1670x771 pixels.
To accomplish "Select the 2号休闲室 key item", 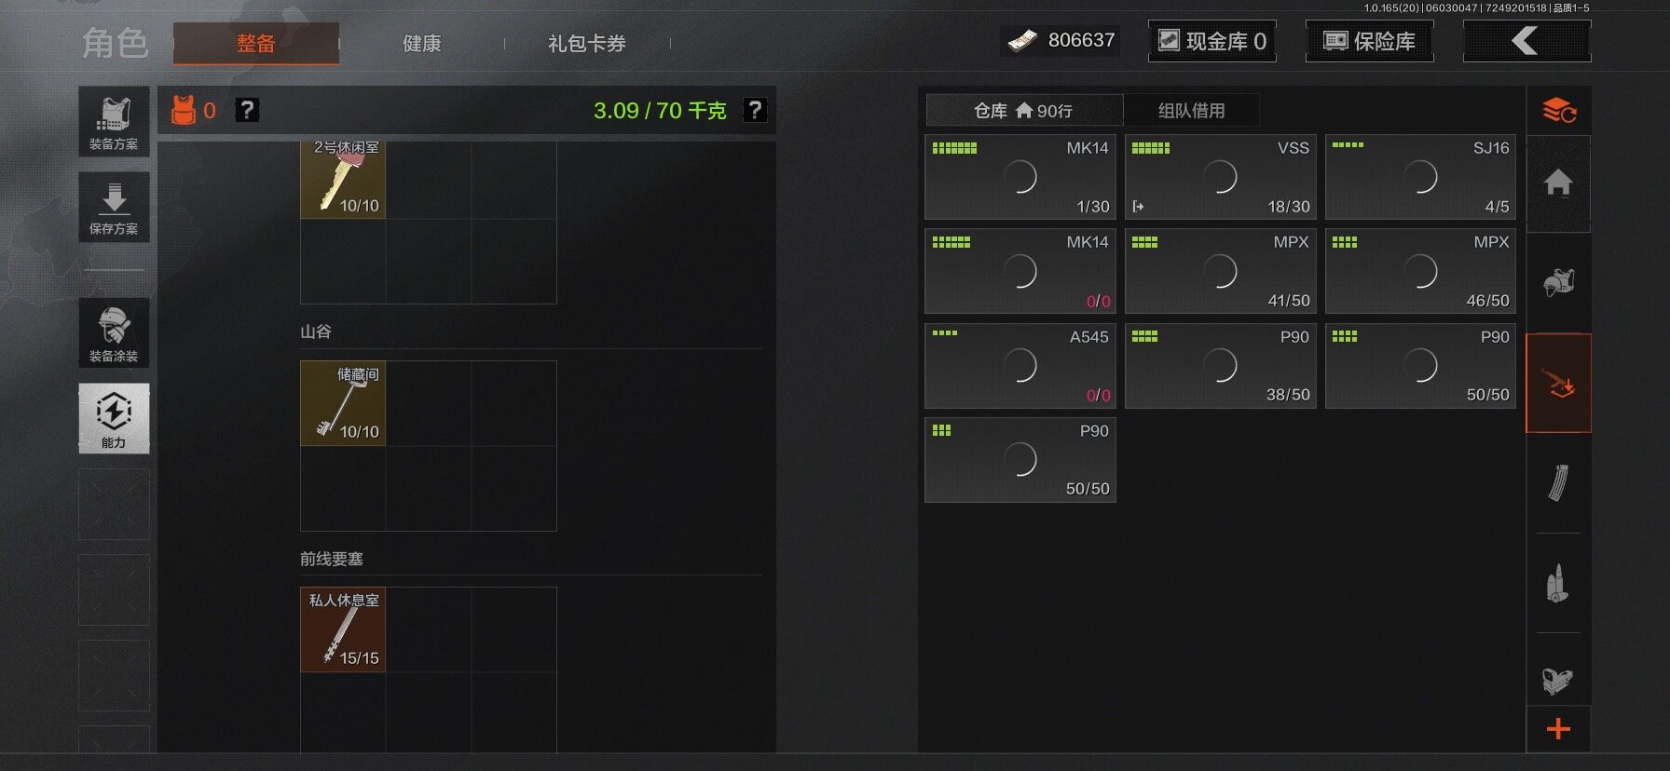I will 343,180.
